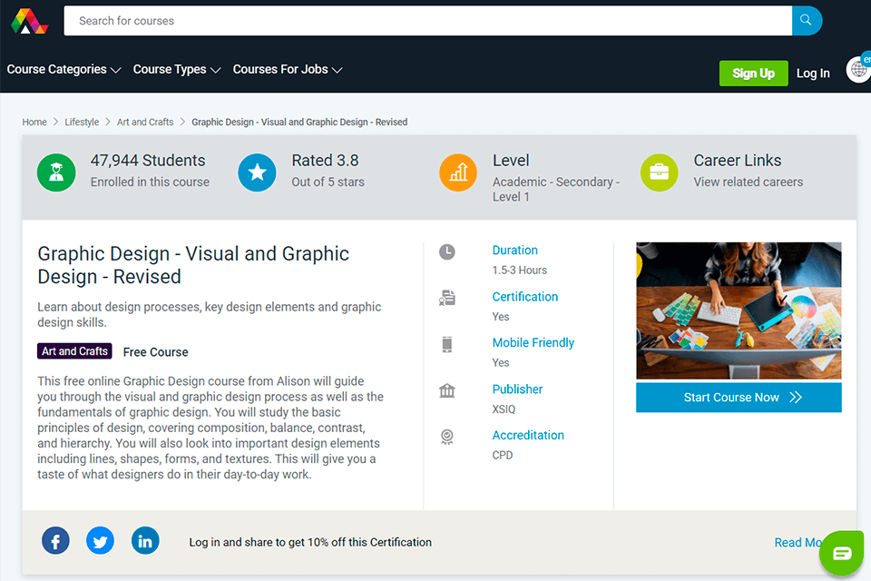This screenshot has width=871, height=581.
Task: Click the globe language icon
Action: click(858, 70)
